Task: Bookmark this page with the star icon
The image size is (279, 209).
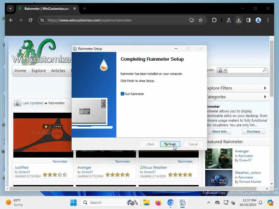Action: pos(201,20)
